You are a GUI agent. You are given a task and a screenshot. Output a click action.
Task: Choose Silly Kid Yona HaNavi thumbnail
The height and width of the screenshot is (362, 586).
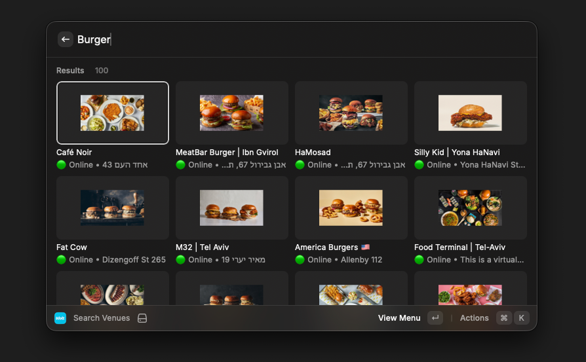(x=470, y=113)
